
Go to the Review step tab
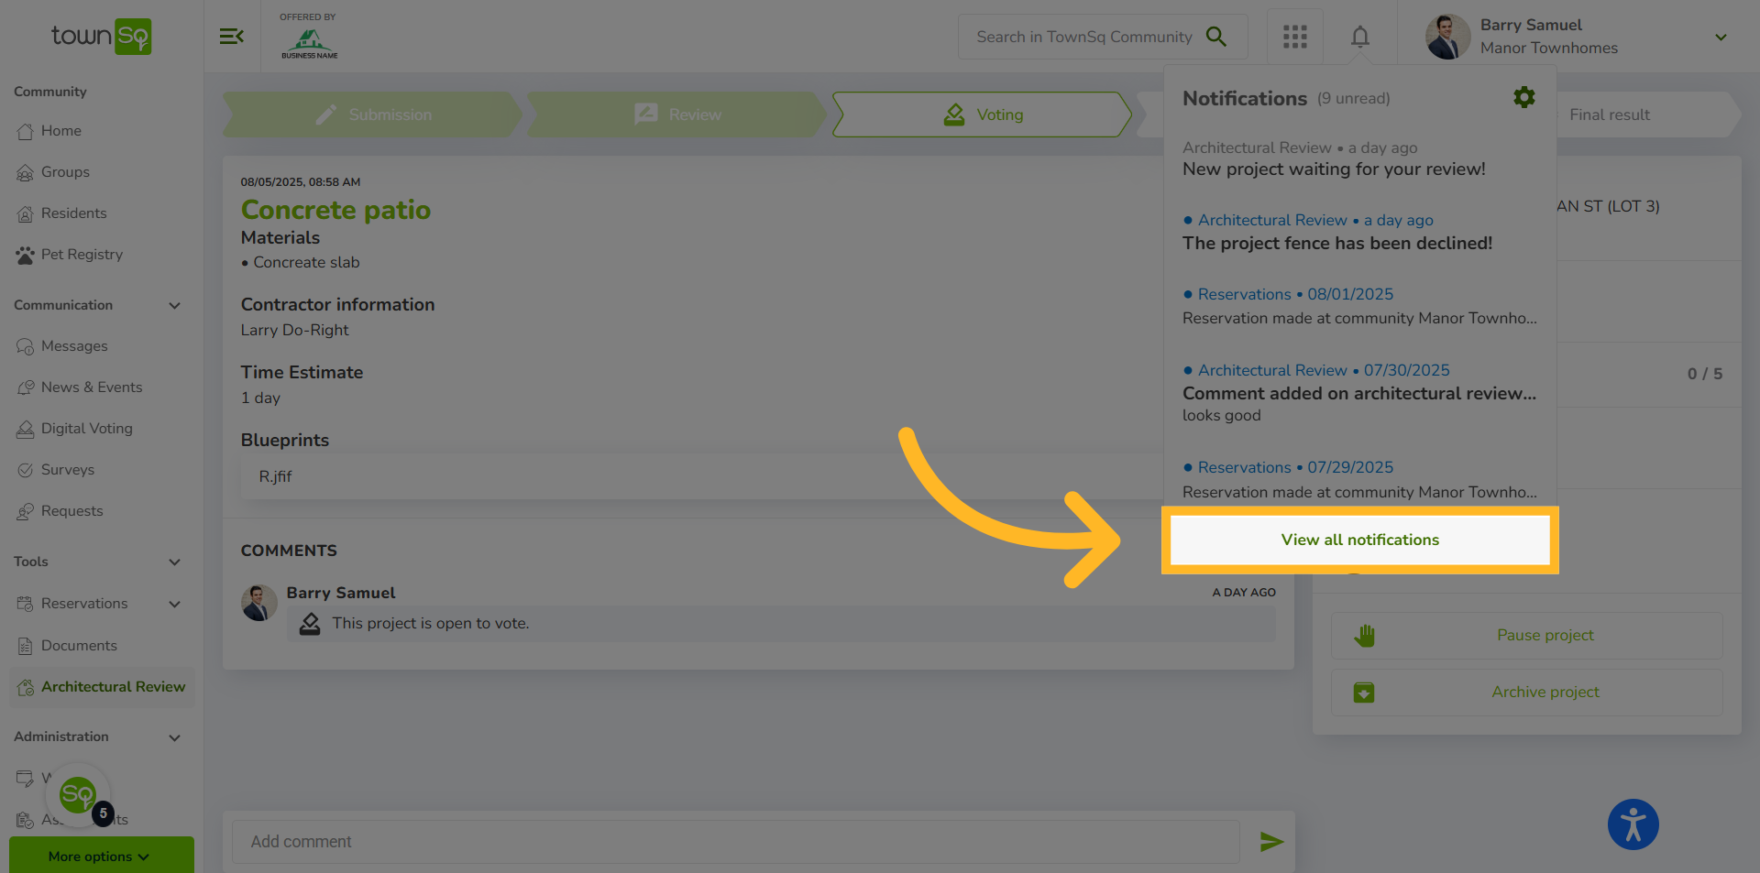pyautogui.click(x=676, y=115)
